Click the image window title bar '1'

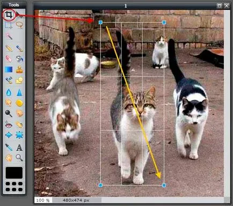click(x=126, y=6)
